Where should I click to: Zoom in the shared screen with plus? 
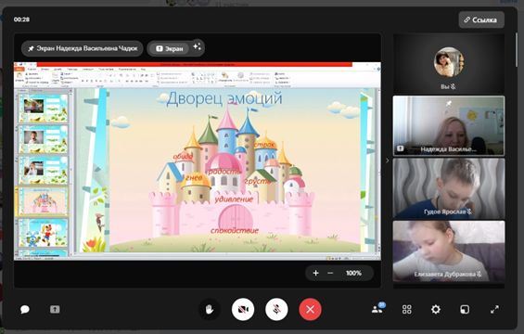(315, 273)
